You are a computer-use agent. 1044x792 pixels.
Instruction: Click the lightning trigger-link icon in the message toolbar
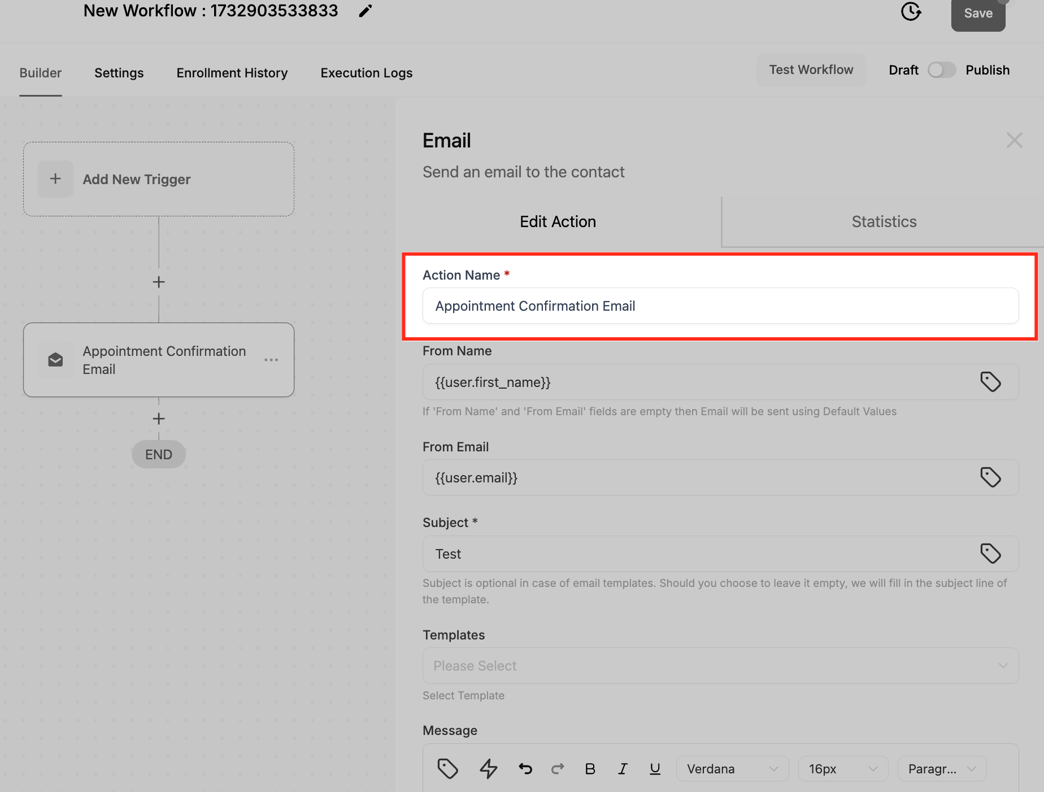coord(488,768)
